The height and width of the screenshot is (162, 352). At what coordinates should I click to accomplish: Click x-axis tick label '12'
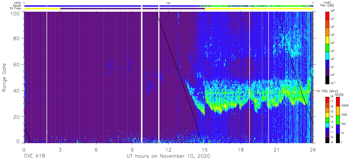coord(169,149)
